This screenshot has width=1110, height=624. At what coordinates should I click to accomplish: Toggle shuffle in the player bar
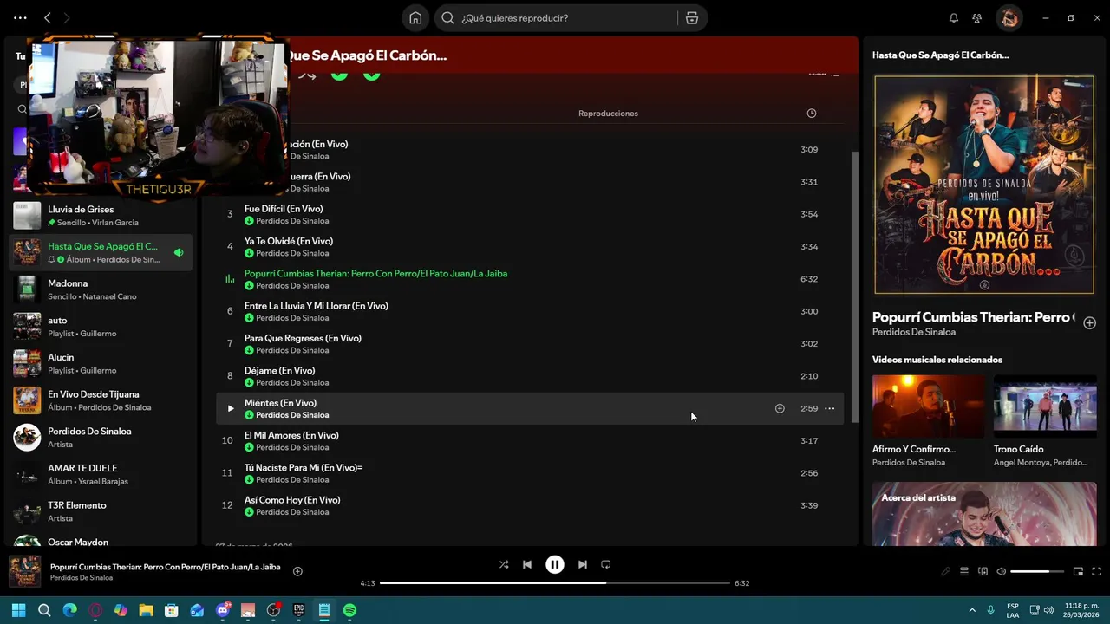click(504, 564)
